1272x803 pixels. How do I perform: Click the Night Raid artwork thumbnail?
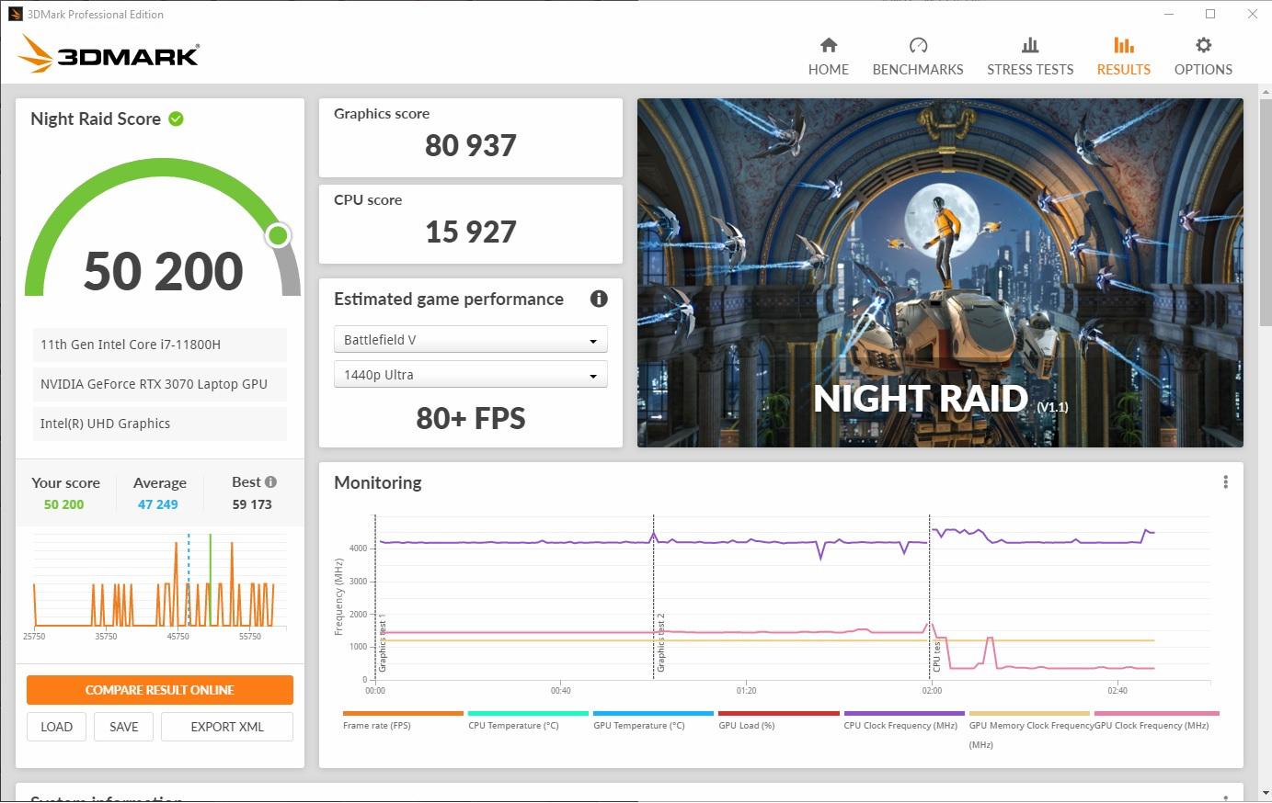tap(939, 273)
